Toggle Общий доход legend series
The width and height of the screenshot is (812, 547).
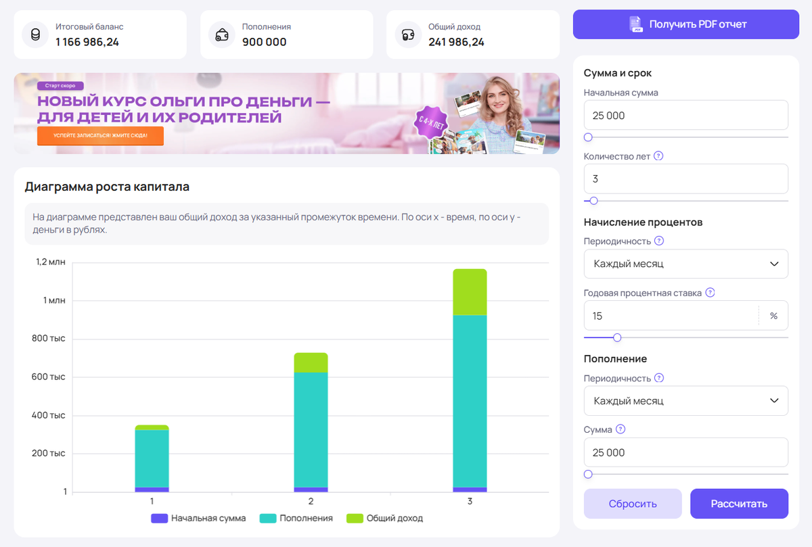[384, 519]
